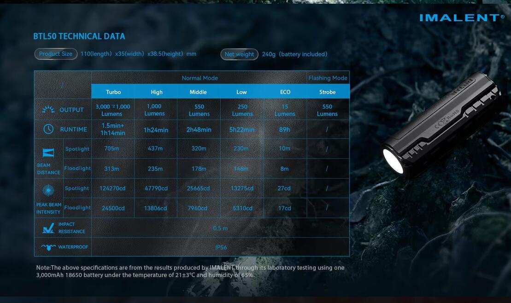Click the laboratory testing note text
The height and width of the screenshot is (303, 511).
click(x=190, y=271)
